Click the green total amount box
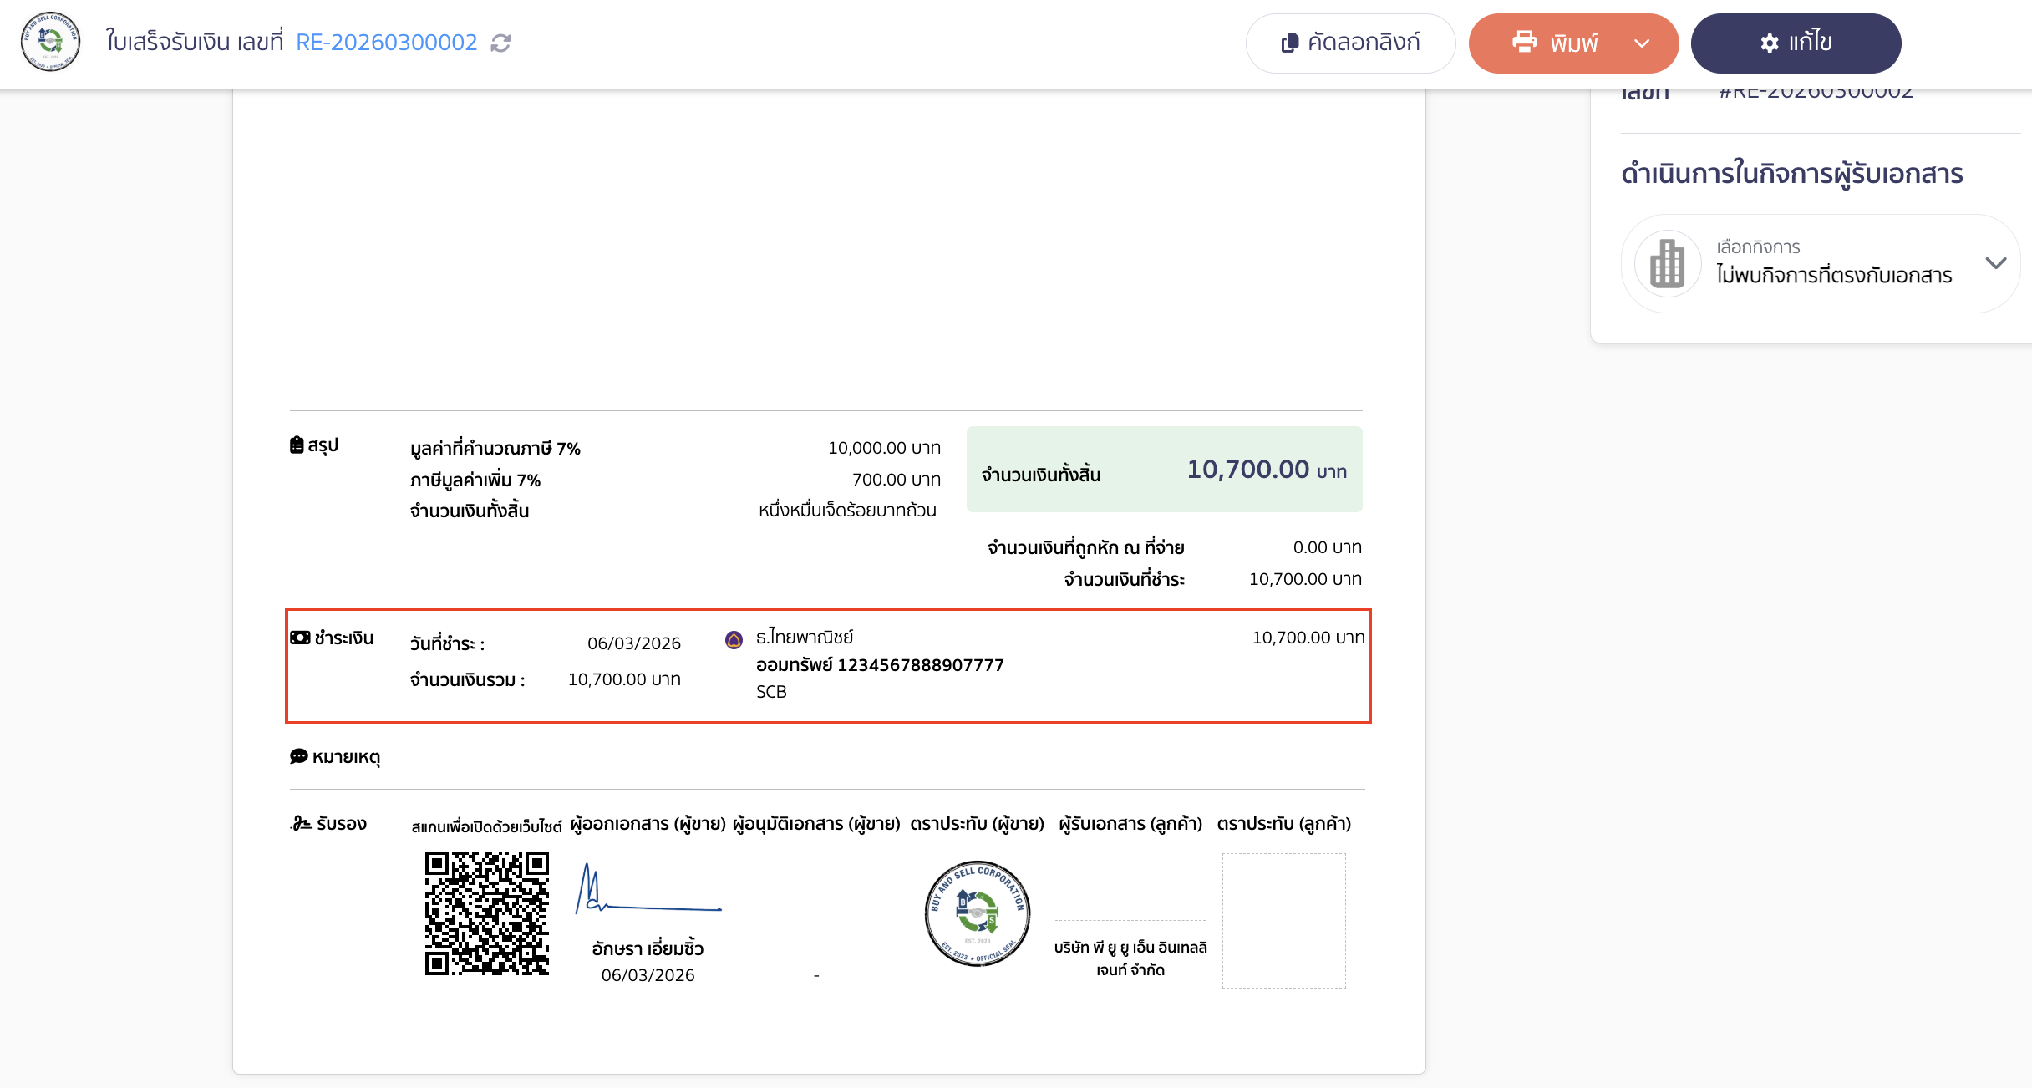The image size is (2032, 1088). (1164, 470)
